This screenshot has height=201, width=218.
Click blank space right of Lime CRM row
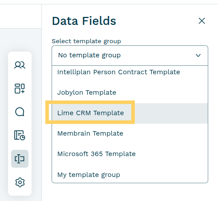[170, 113]
